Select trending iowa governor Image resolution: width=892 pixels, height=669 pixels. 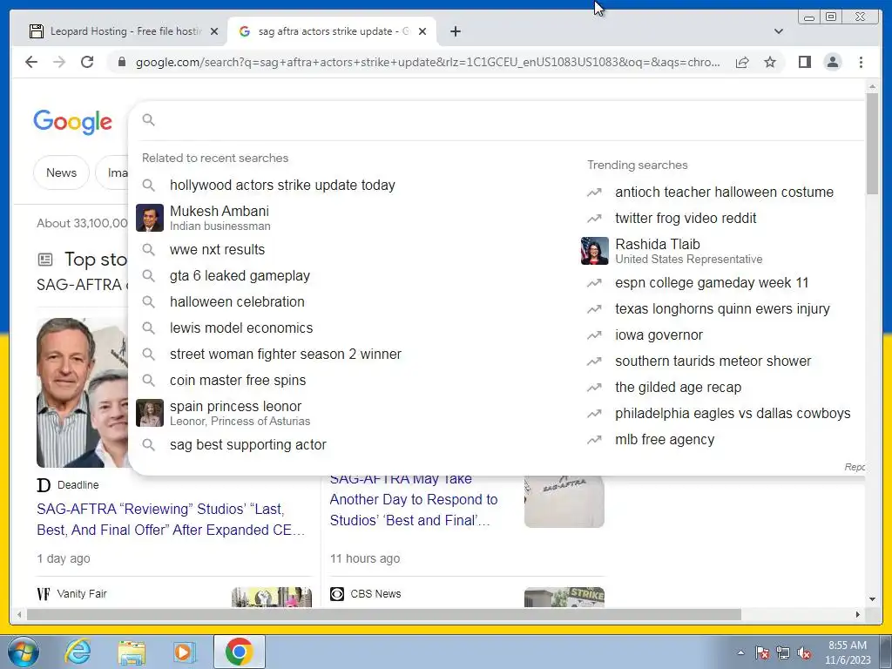pyautogui.click(x=659, y=335)
